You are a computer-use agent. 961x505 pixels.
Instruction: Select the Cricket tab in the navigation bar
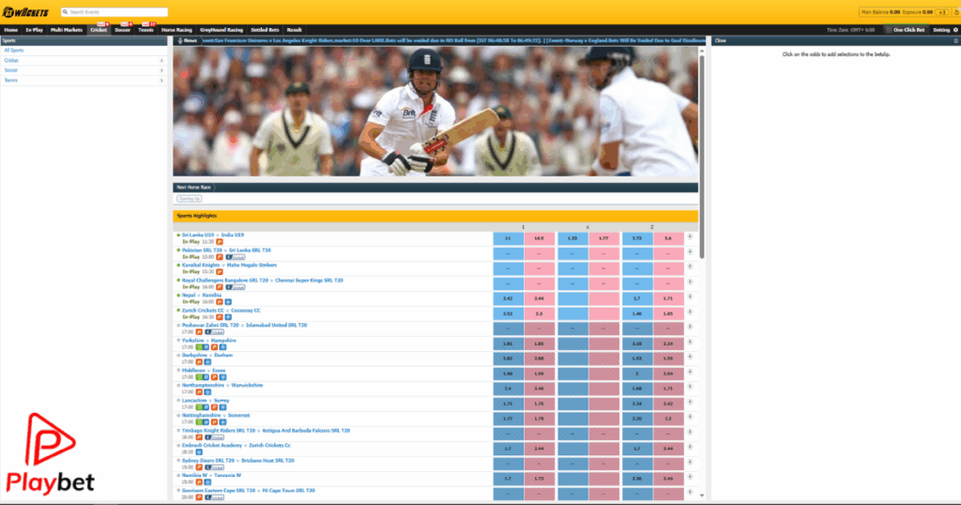99,29
